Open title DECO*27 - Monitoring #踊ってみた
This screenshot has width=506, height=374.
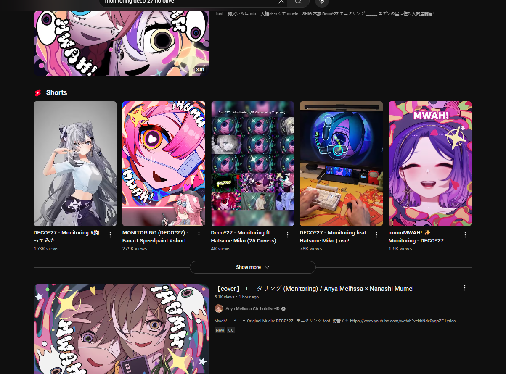66,237
